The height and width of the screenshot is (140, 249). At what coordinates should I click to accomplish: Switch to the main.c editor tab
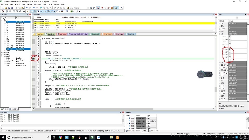(x=40, y=34)
